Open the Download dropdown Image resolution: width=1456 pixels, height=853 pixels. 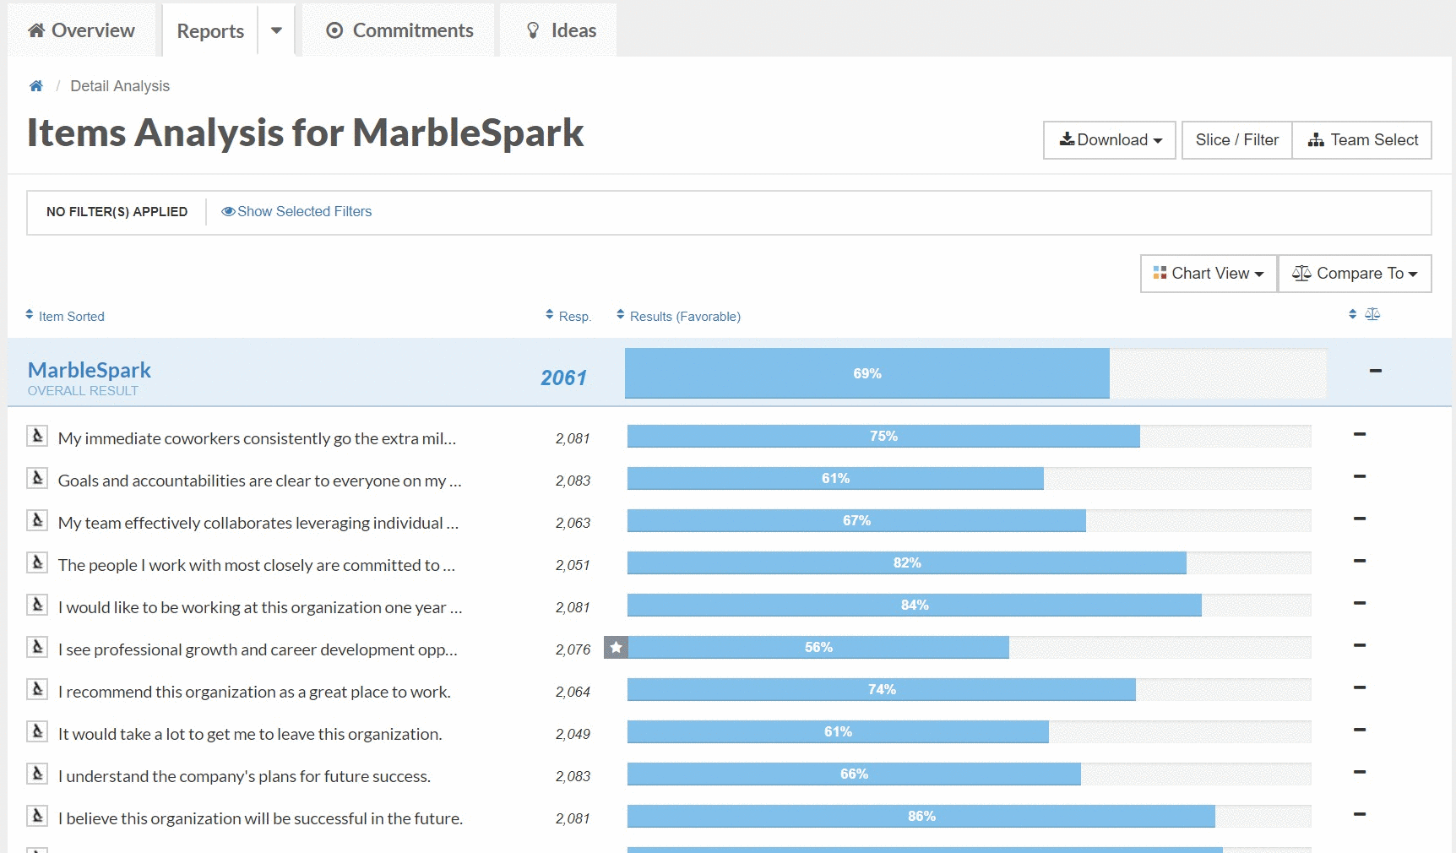pyautogui.click(x=1110, y=140)
